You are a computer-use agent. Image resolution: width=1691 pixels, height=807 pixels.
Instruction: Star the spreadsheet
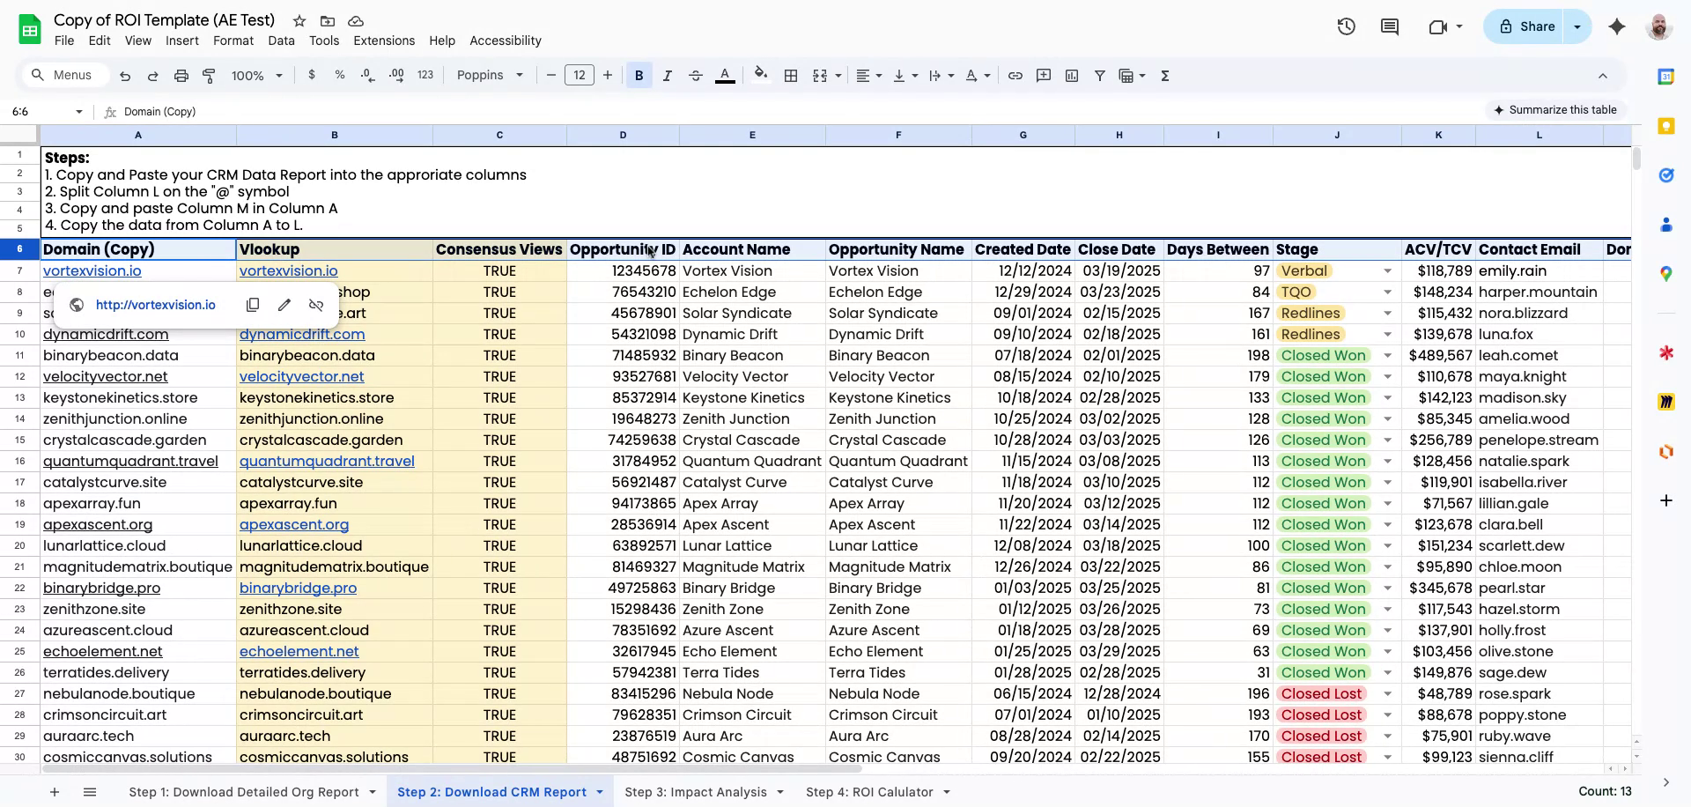pyautogui.click(x=299, y=20)
